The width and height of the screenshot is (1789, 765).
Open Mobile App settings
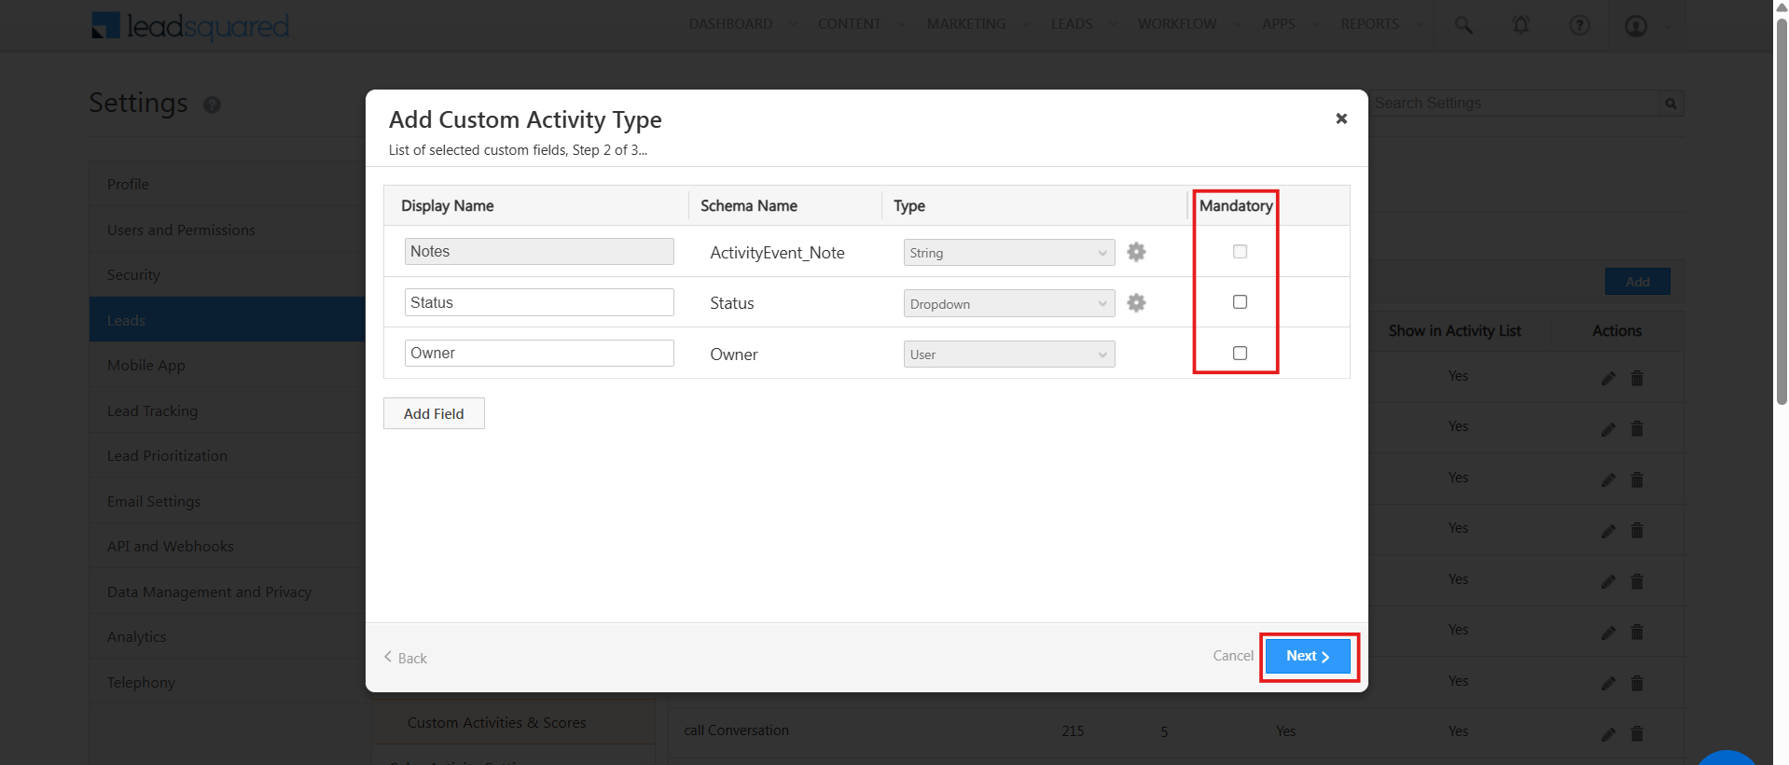click(227, 365)
